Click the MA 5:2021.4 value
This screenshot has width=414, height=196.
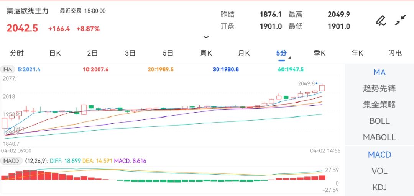29,69
